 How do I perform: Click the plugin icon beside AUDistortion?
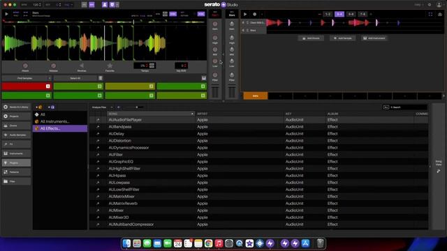pyautogui.click(x=98, y=141)
